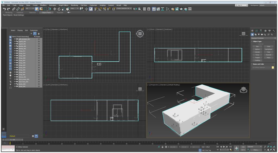Toggle visibility eye of Group_011
The width and height of the screenshot is (278, 153).
[15, 51]
